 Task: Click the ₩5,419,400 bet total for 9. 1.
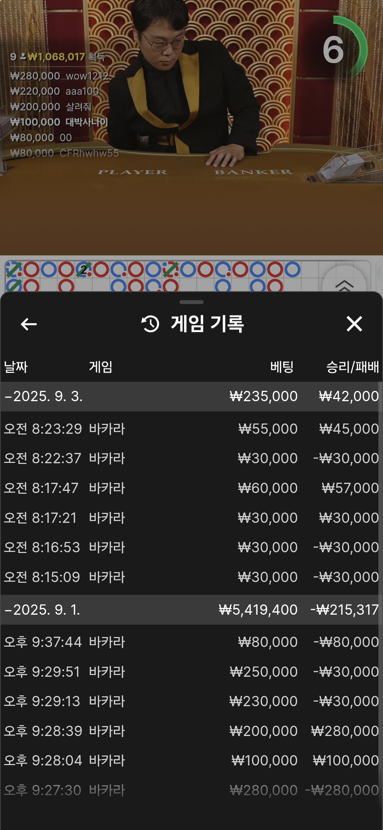pyautogui.click(x=258, y=610)
